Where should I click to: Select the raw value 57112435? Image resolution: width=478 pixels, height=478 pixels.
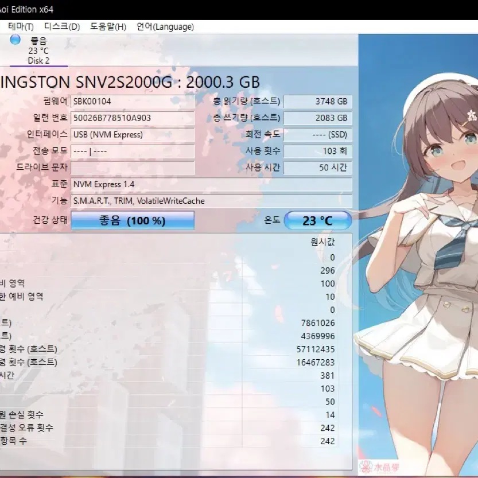click(x=316, y=349)
